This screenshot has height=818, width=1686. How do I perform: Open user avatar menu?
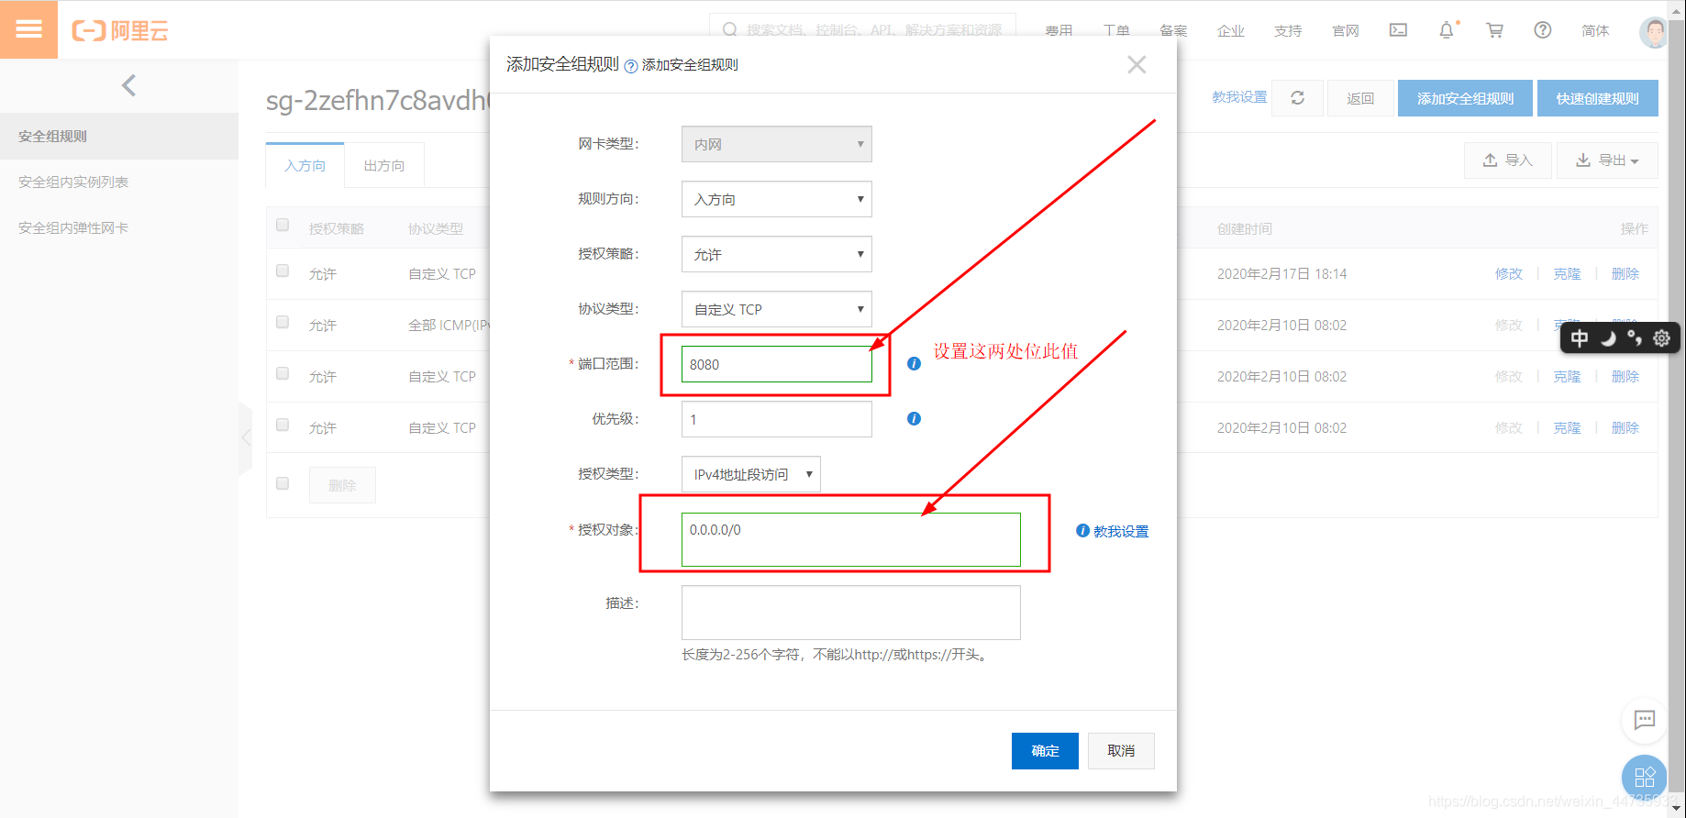1653,31
